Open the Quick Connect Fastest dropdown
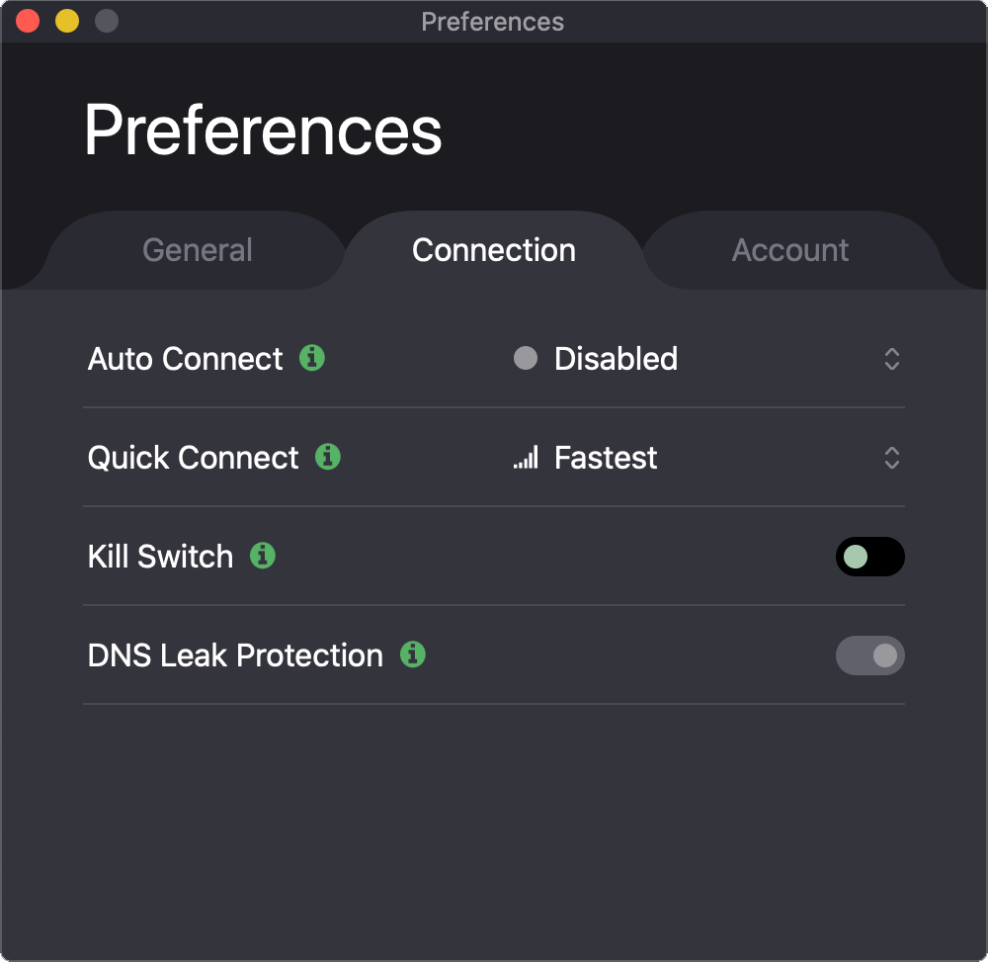Screen dimensions: 988x962 coord(707,458)
